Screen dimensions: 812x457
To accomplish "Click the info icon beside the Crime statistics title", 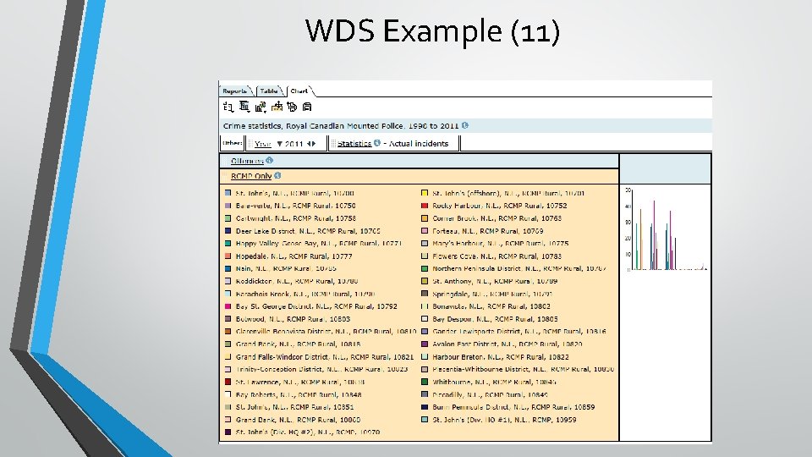I will coord(465,125).
